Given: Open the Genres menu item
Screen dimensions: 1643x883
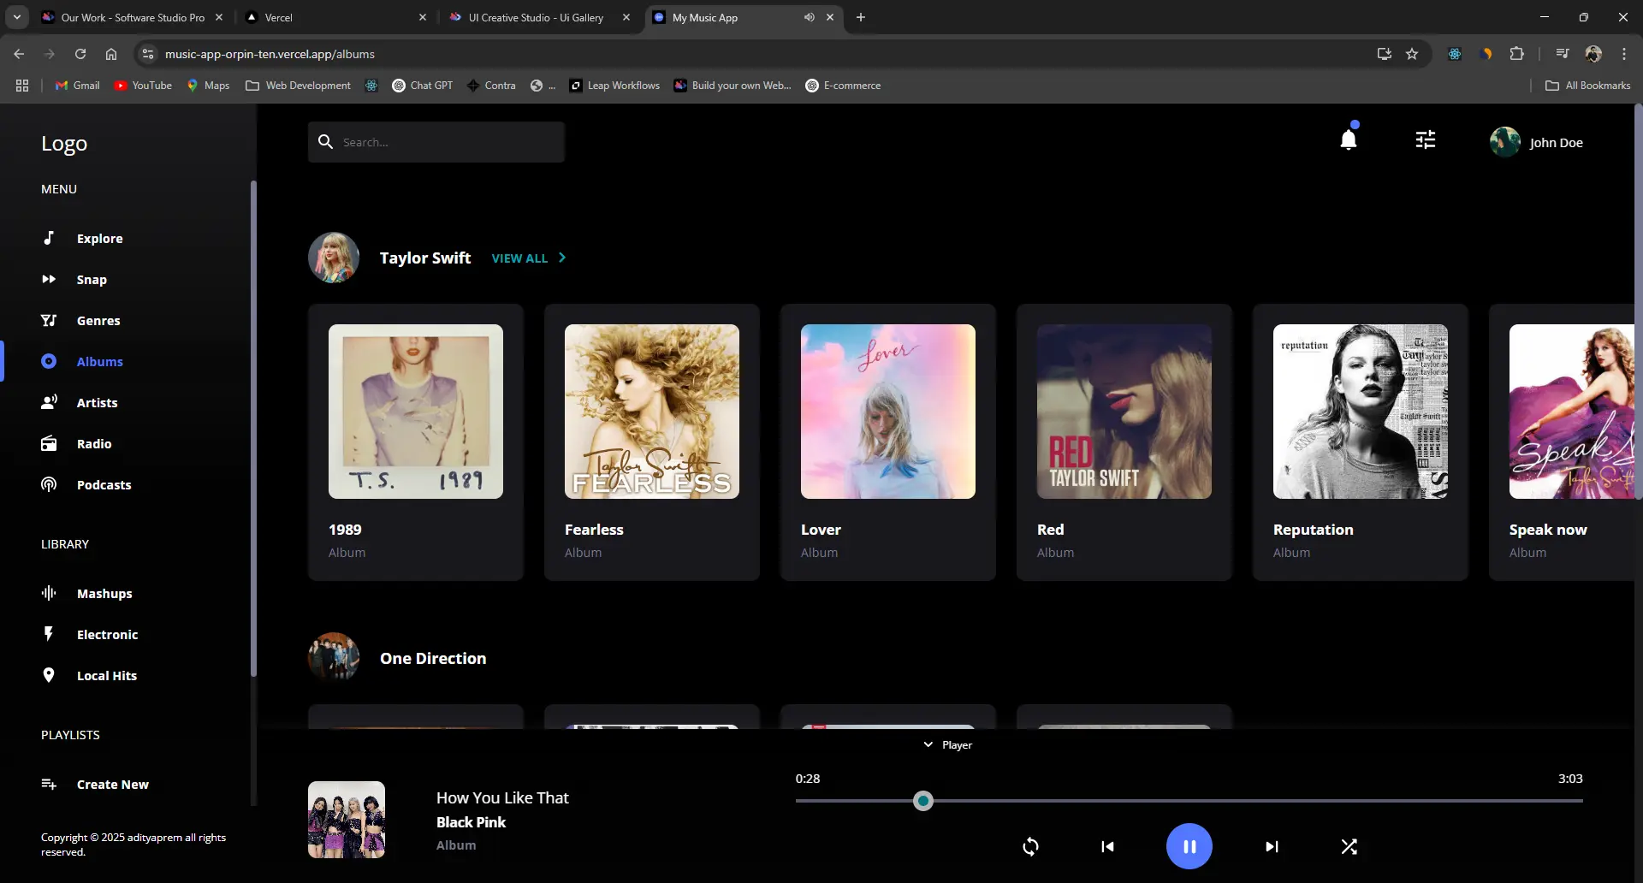Looking at the screenshot, I should [x=98, y=320].
